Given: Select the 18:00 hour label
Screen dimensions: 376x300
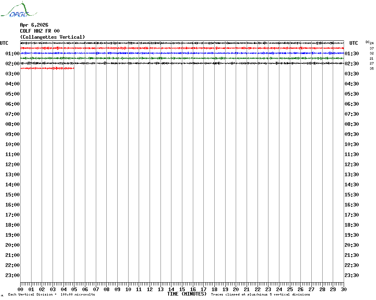Looking at the screenshot, I should pyautogui.click(x=13, y=225).
